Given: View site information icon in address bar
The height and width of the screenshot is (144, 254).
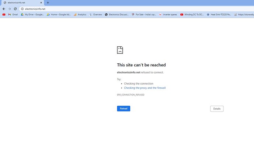Looking at the screenshot, I should (x=22, y=9).
